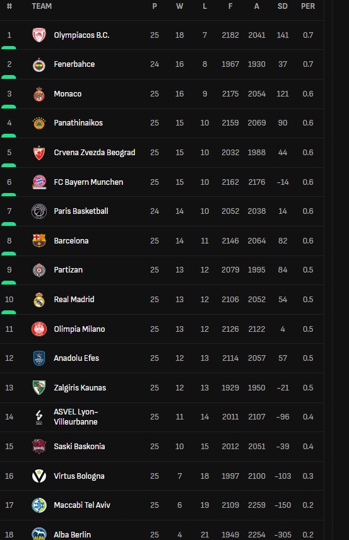The image size is (349, 540).
Task: Open the Olimpia Milano team link
Action: (x=80, y=329)
